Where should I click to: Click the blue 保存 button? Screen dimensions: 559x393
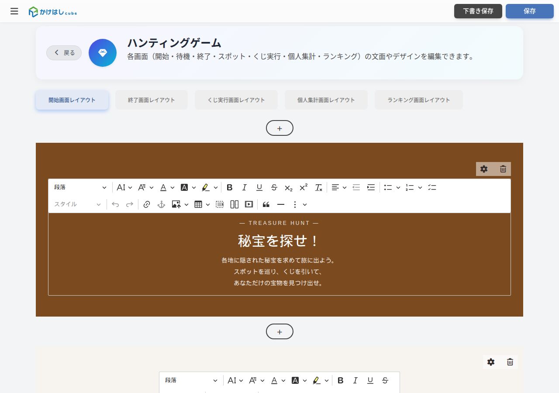click(530, 11)
